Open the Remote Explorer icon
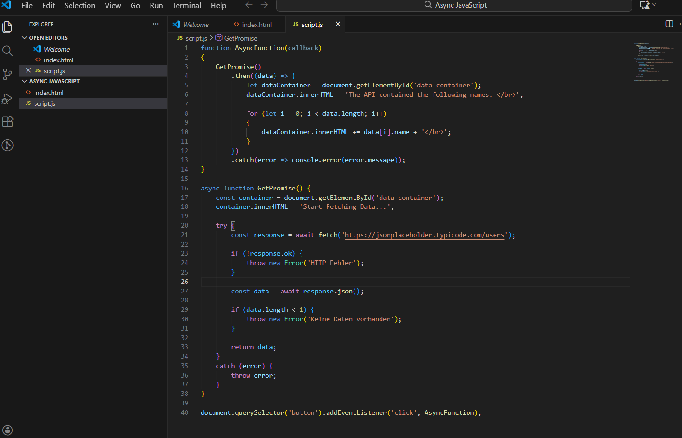Viewport: 682px width, 438px height. coord(8,145)
